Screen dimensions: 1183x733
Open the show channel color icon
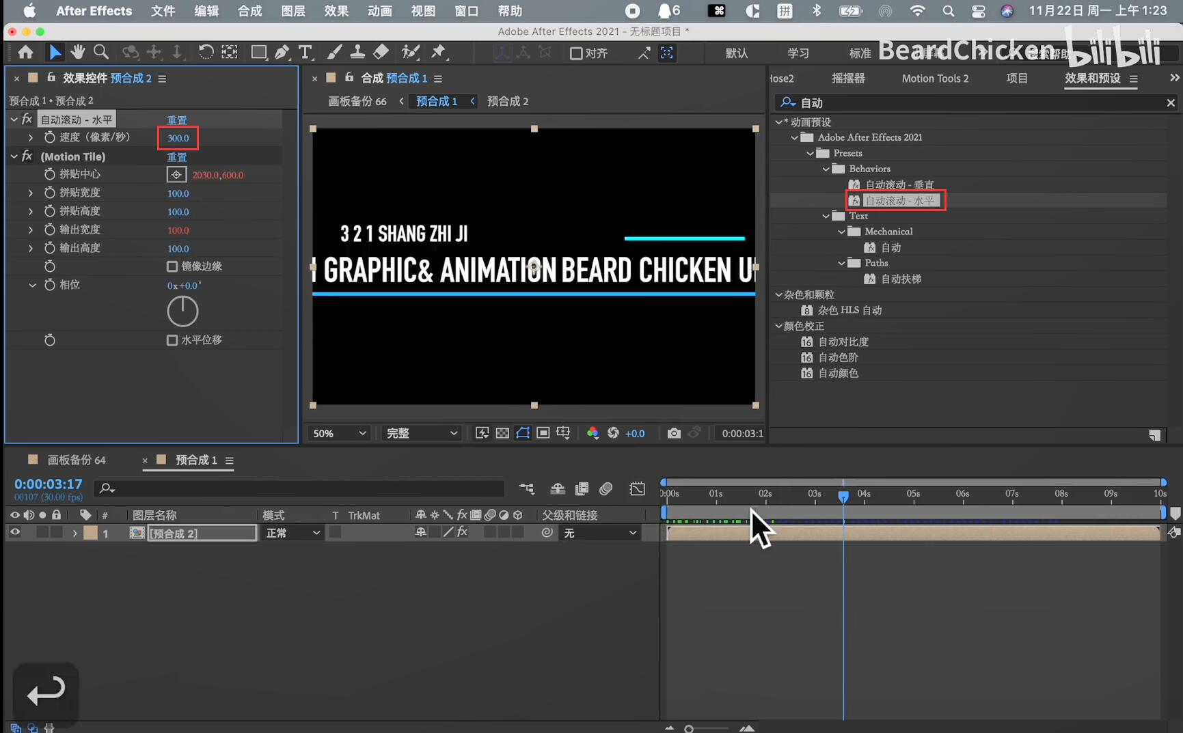click(x=593, y=433)
